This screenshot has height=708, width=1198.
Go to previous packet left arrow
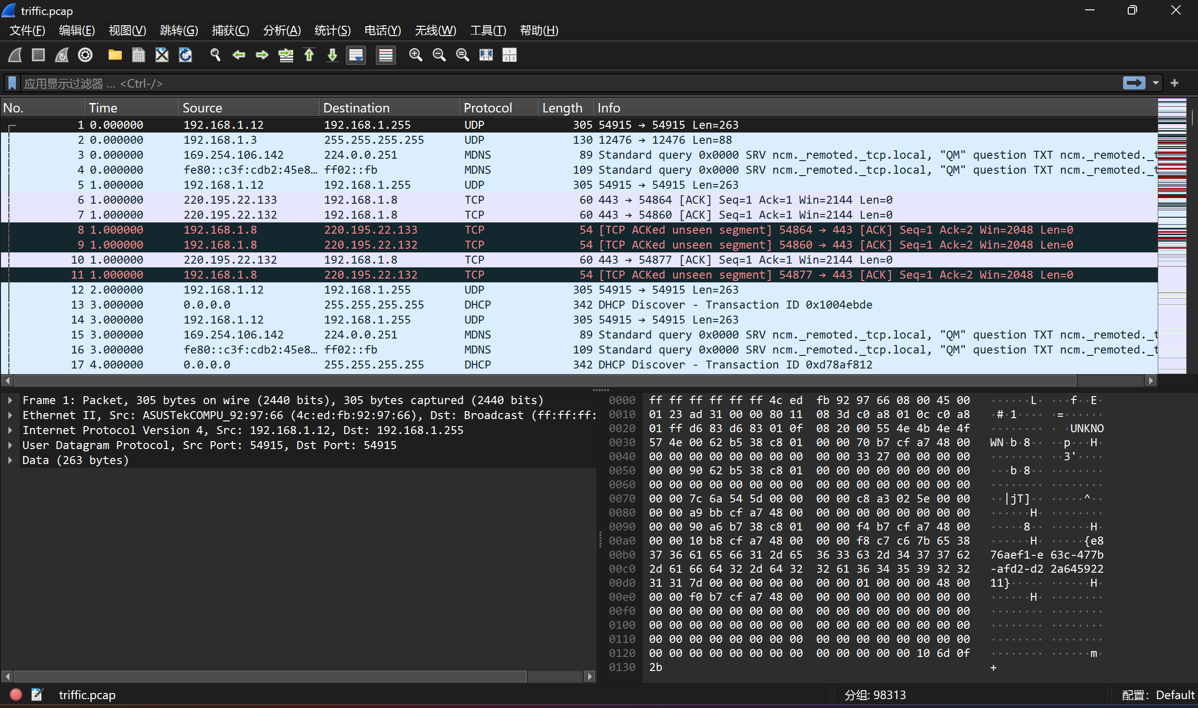point(238,55)
